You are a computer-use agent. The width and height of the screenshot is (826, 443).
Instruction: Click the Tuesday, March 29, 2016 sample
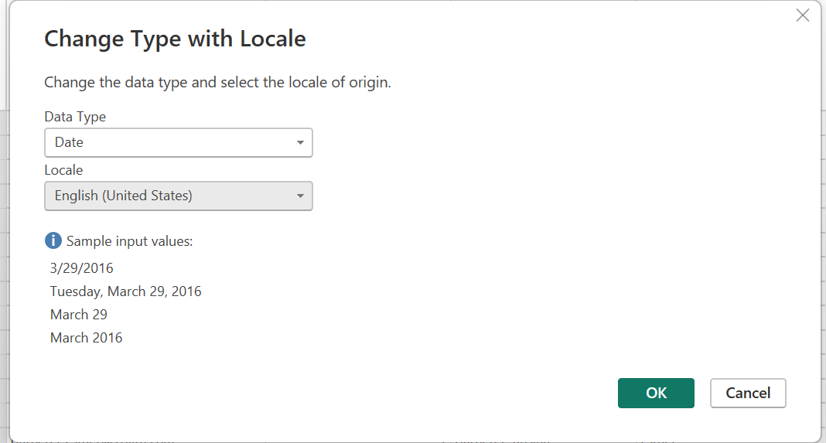click(126, 291)
